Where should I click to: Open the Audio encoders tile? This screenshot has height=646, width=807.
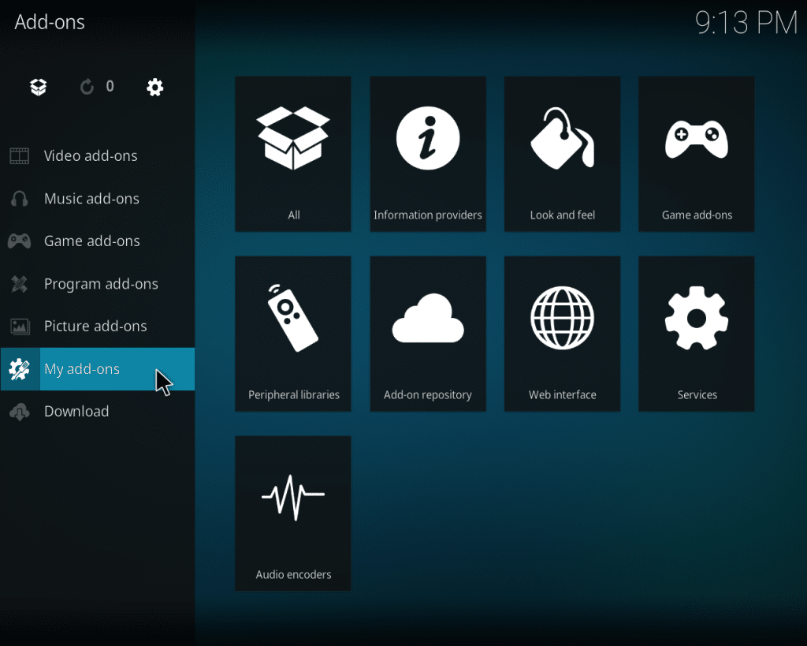pyautogui.click(x=293, y=513)
